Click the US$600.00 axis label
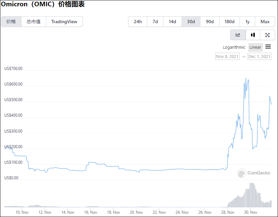Image resolution: width=278 pixels, height=217 pixels. pos(13,84)
